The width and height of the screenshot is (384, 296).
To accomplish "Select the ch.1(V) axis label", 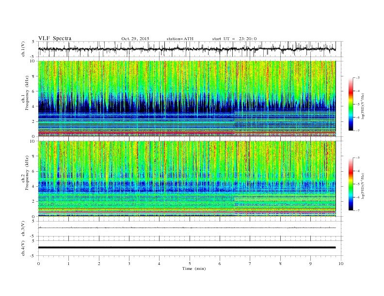I will coord(23,49).
